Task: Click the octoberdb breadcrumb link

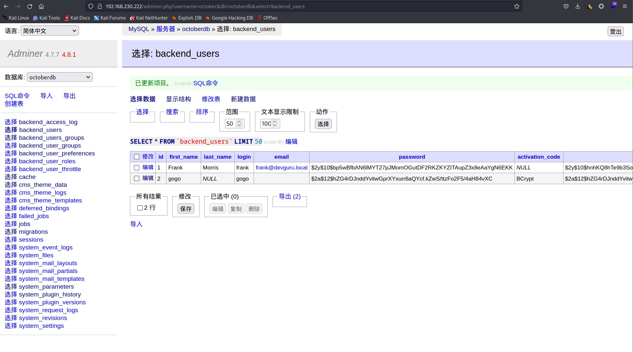Action: 196,29
